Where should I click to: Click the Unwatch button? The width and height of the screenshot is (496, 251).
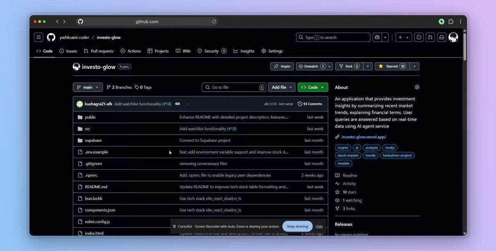pos(311,66)
